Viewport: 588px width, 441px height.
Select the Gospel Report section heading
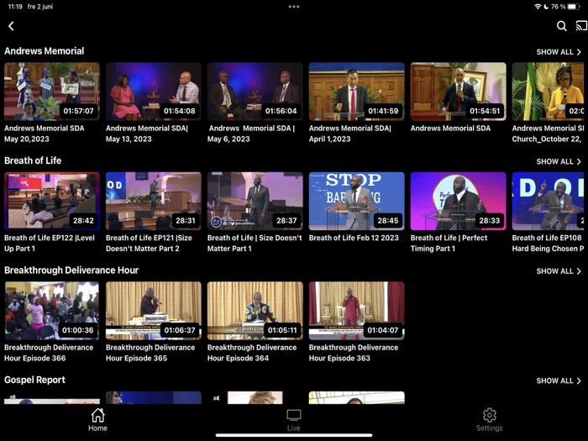pyautogui.click(x=34, y=380)
